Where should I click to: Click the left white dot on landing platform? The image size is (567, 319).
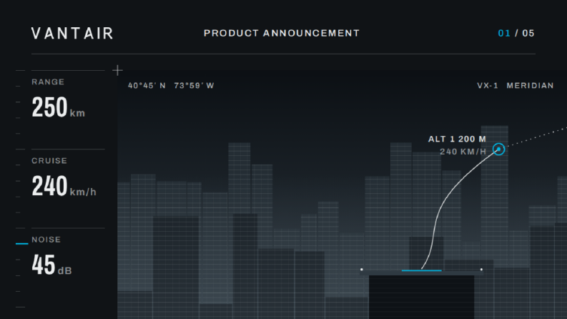coord(362,270)
